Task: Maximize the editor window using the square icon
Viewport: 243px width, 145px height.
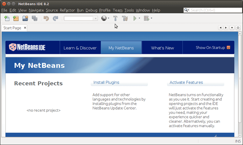Action: point(238,28)
